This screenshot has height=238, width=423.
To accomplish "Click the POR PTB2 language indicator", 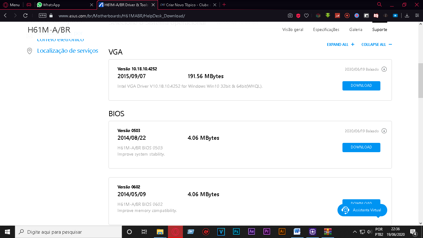I will coord(379,232).
